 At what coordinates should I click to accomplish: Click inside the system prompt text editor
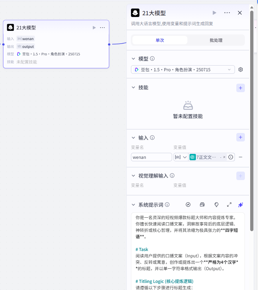(188, 251)
